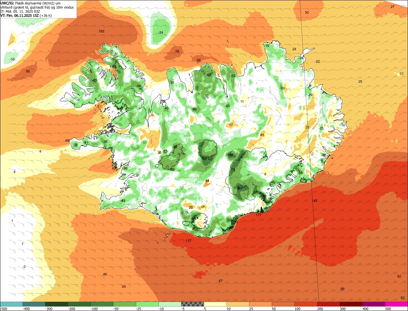Click the value 29 in the southwest sea

click(124, 287)
